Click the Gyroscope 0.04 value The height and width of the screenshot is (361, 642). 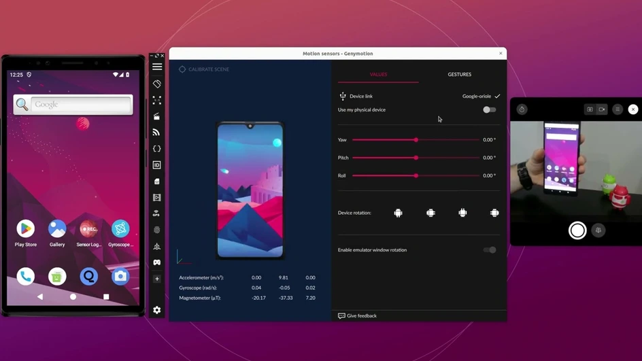256,288
